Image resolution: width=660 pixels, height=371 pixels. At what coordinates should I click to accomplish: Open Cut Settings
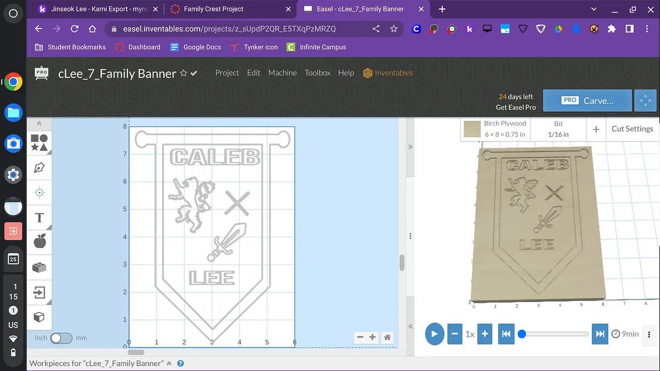(632, 129)
